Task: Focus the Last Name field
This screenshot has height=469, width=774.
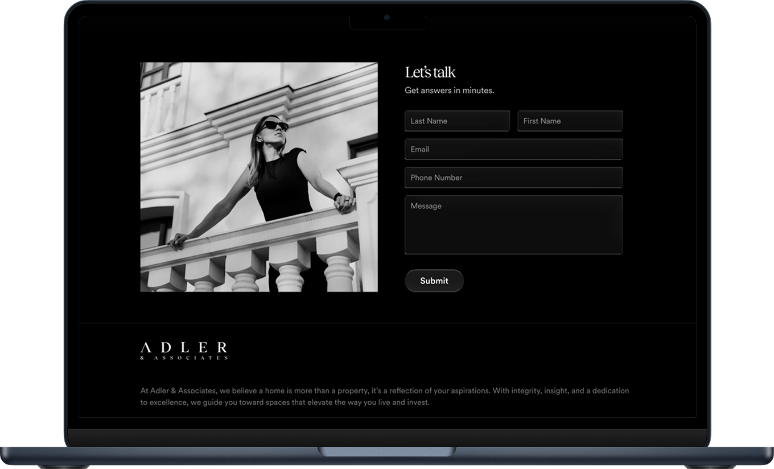Action: pyautogui.click(x=457, y=121)
